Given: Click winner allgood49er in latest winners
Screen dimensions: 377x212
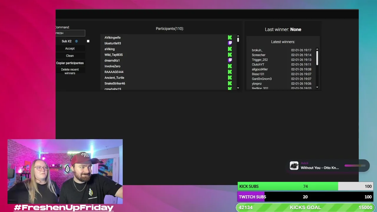Looking at the screenshot, I should tap(260, 69).
